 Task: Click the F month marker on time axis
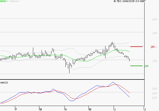[16, 109]
